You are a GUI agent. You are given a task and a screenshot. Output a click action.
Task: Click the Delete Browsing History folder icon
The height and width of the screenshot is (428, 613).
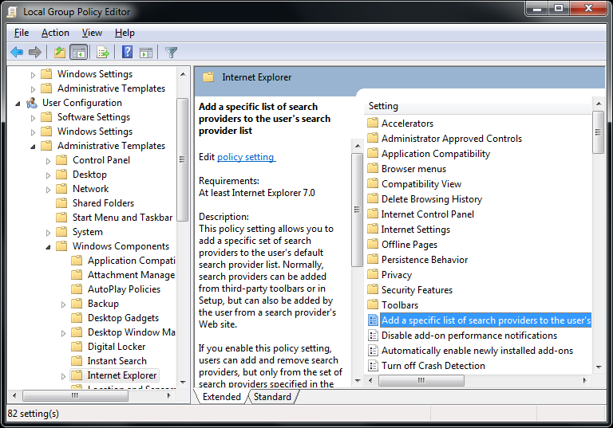click(x=373, y=198)
